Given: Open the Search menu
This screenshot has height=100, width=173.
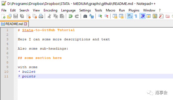Looking at the screenshot, I should coord(24,10).
